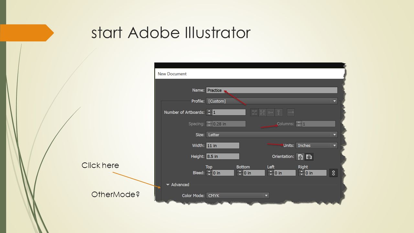The width and height of the screenshot is (414, 233).
Task: Click the New Document title text
Action: (x=172, y=74)
